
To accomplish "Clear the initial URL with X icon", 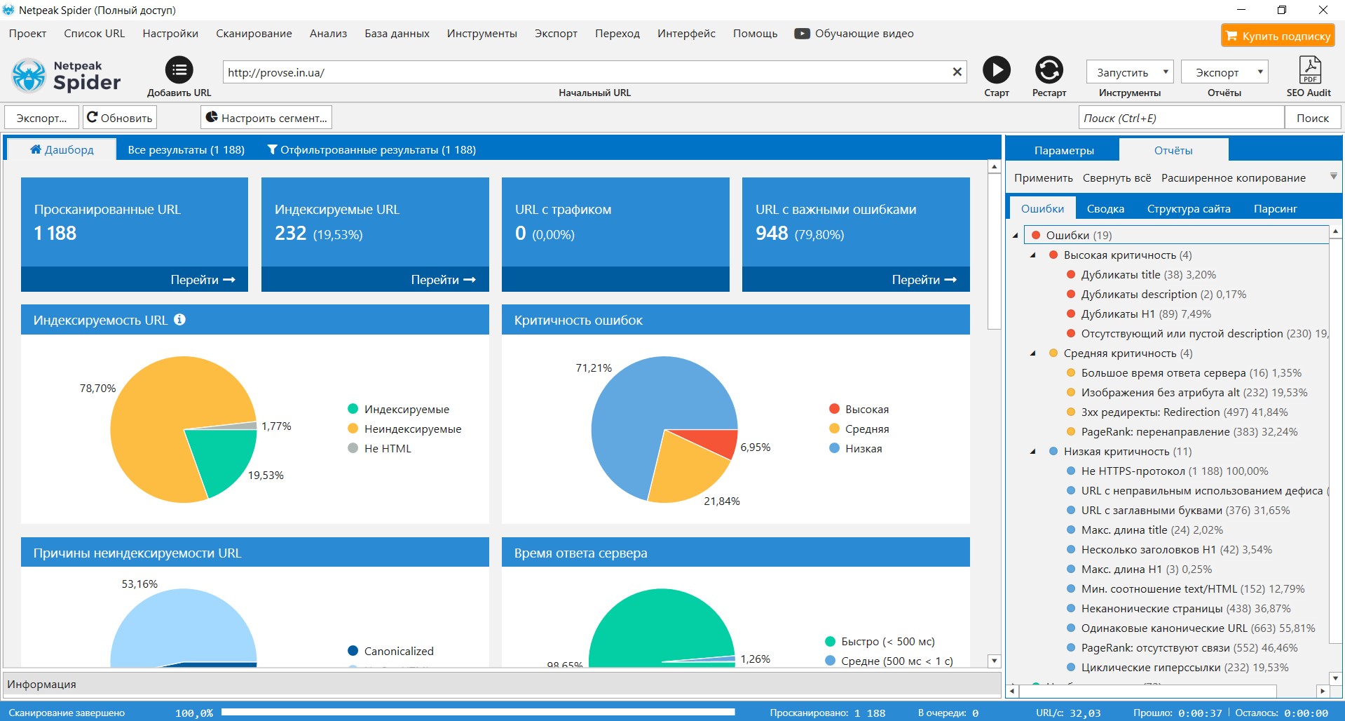I will pyautogui.click(x=957, y=72).
